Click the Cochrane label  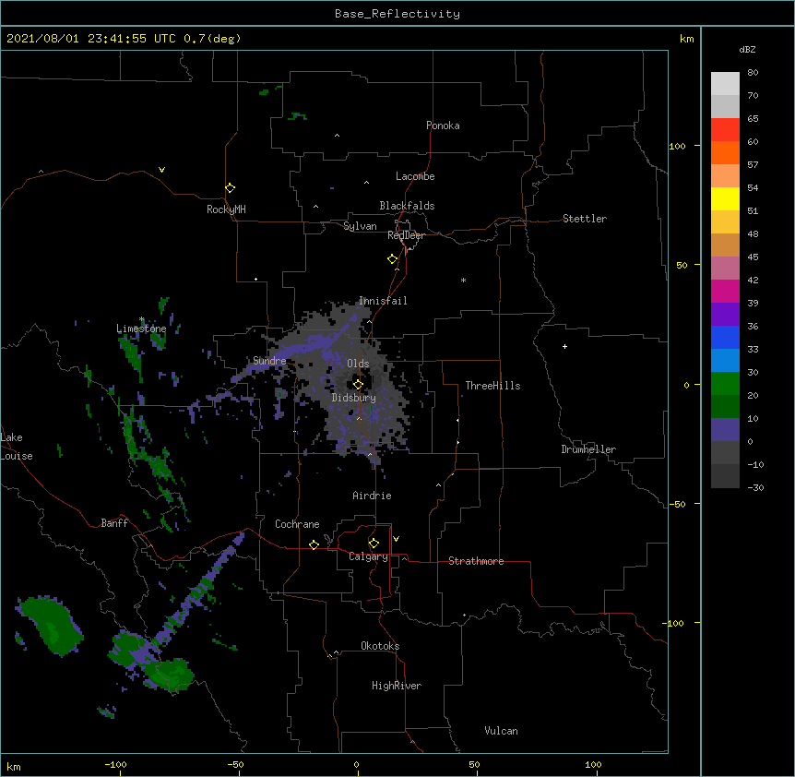pyautogui.click(x=297, y=524)
